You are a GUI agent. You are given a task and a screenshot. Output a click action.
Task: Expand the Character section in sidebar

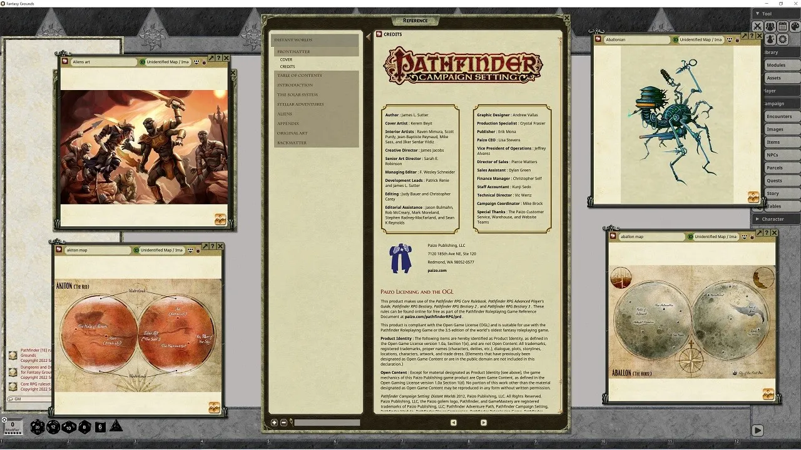click(x=776, y=219)
